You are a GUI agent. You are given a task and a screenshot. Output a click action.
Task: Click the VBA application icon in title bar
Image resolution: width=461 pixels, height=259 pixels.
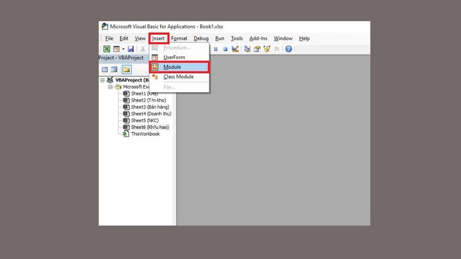point(105,26)
